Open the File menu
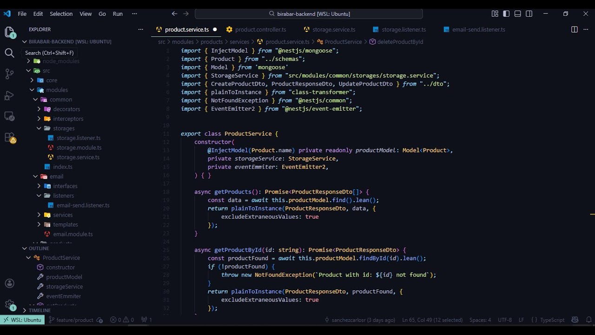595x335 pixels. (x=22, y=14)
